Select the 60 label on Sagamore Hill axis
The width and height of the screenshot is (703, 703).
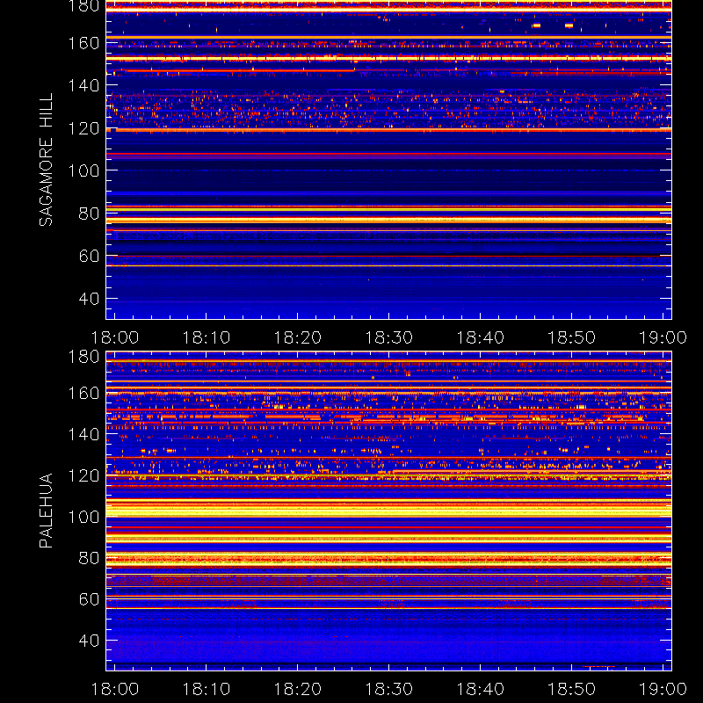(89, 256)
